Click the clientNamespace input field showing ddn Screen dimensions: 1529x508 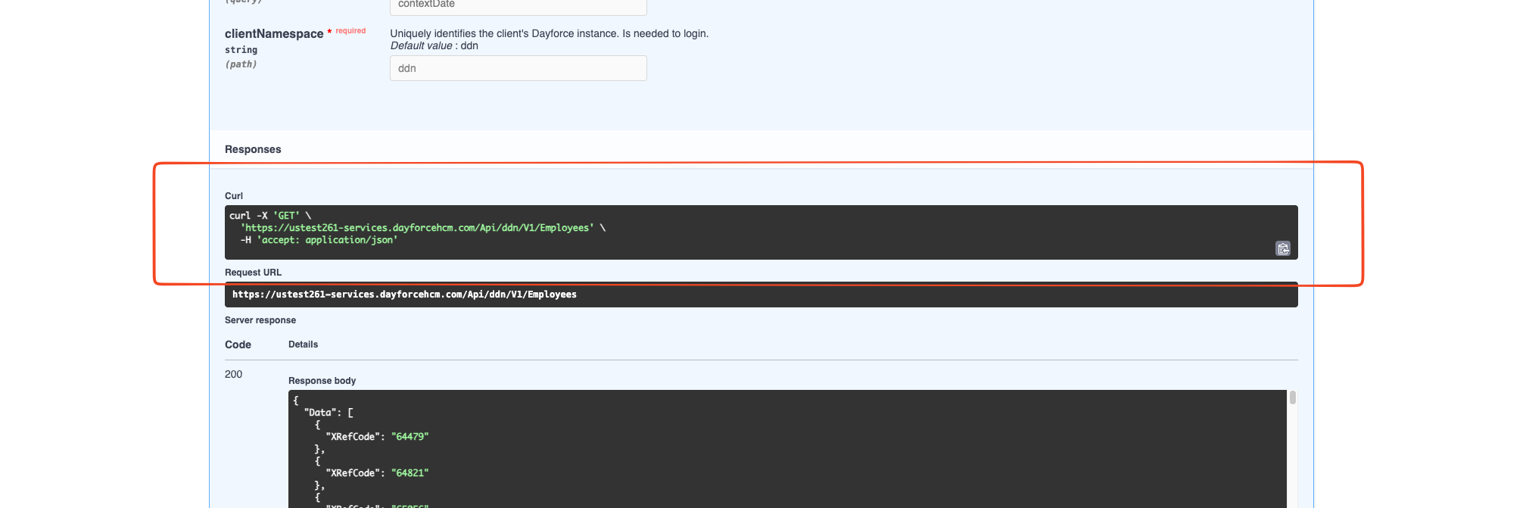[518, 68]
